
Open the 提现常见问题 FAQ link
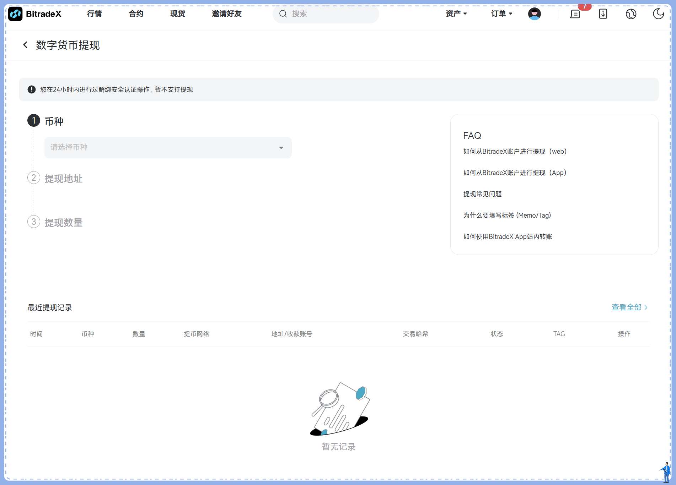click(x=482, y=194)
